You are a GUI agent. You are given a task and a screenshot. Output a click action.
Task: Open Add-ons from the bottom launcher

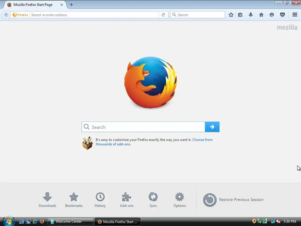click(x=127, y=200)
